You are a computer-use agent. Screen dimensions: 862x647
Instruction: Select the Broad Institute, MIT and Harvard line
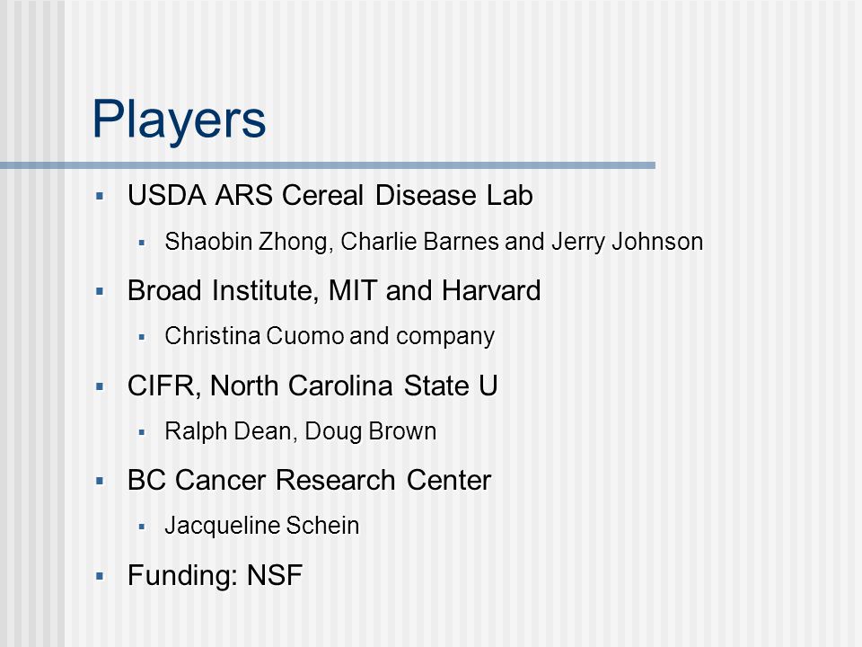(334, 290)
